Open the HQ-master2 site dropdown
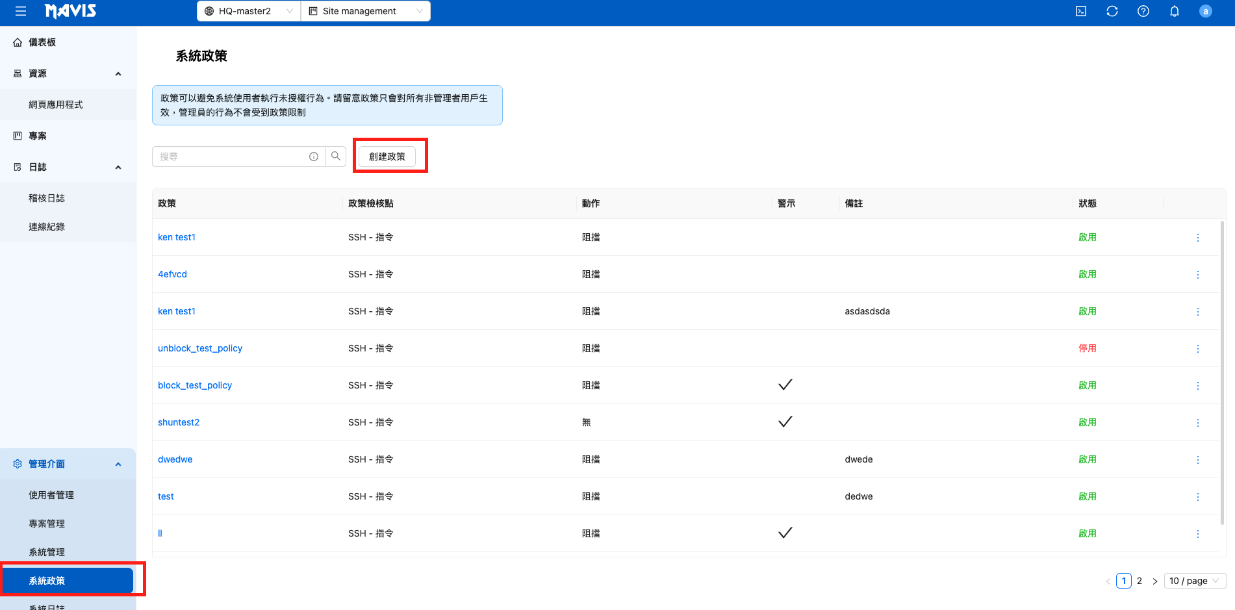 pos(249,11)
